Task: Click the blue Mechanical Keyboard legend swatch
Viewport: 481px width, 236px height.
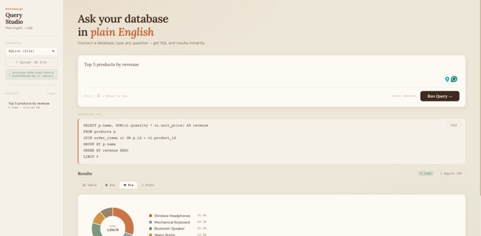Action: [150, 222]
